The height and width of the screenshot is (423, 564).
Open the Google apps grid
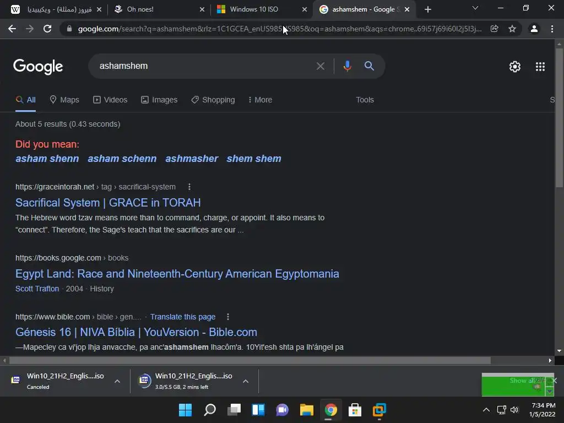(540, 67)
